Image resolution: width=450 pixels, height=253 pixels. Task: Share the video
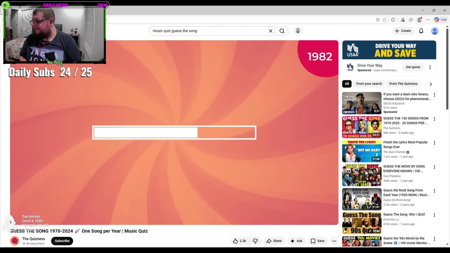[x=274, y=241]
